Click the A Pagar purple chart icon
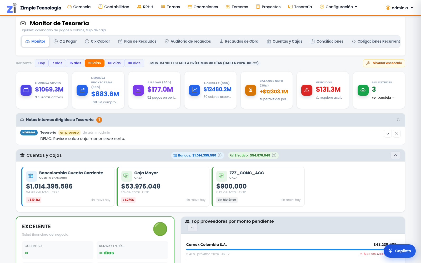This screenshot has height=263, width=421. coord(138,90)
